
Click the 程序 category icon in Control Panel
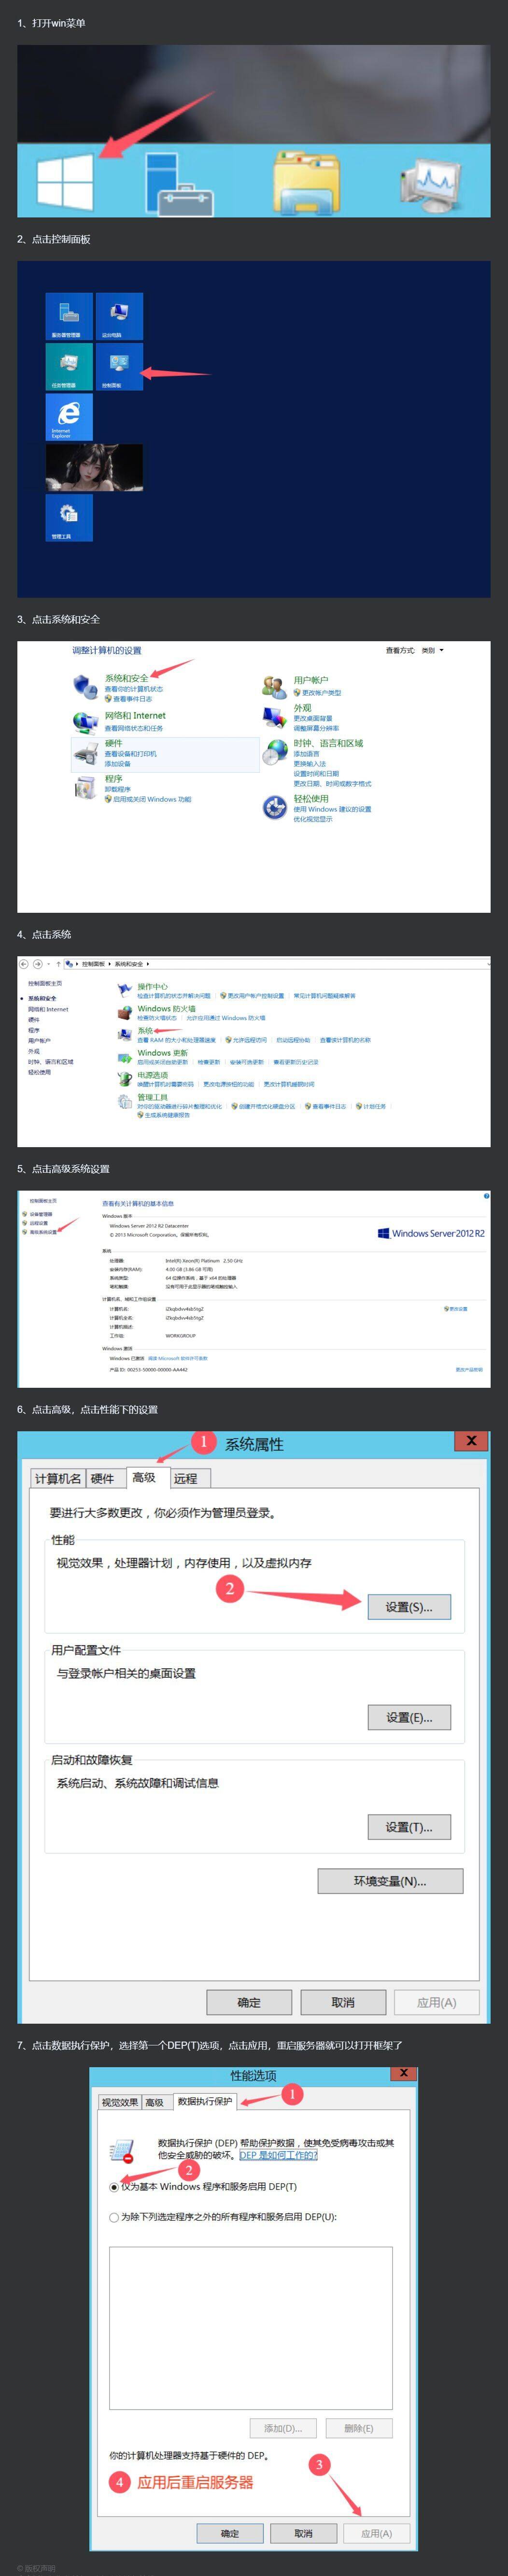pyautogui.click(x=85, y=788)
